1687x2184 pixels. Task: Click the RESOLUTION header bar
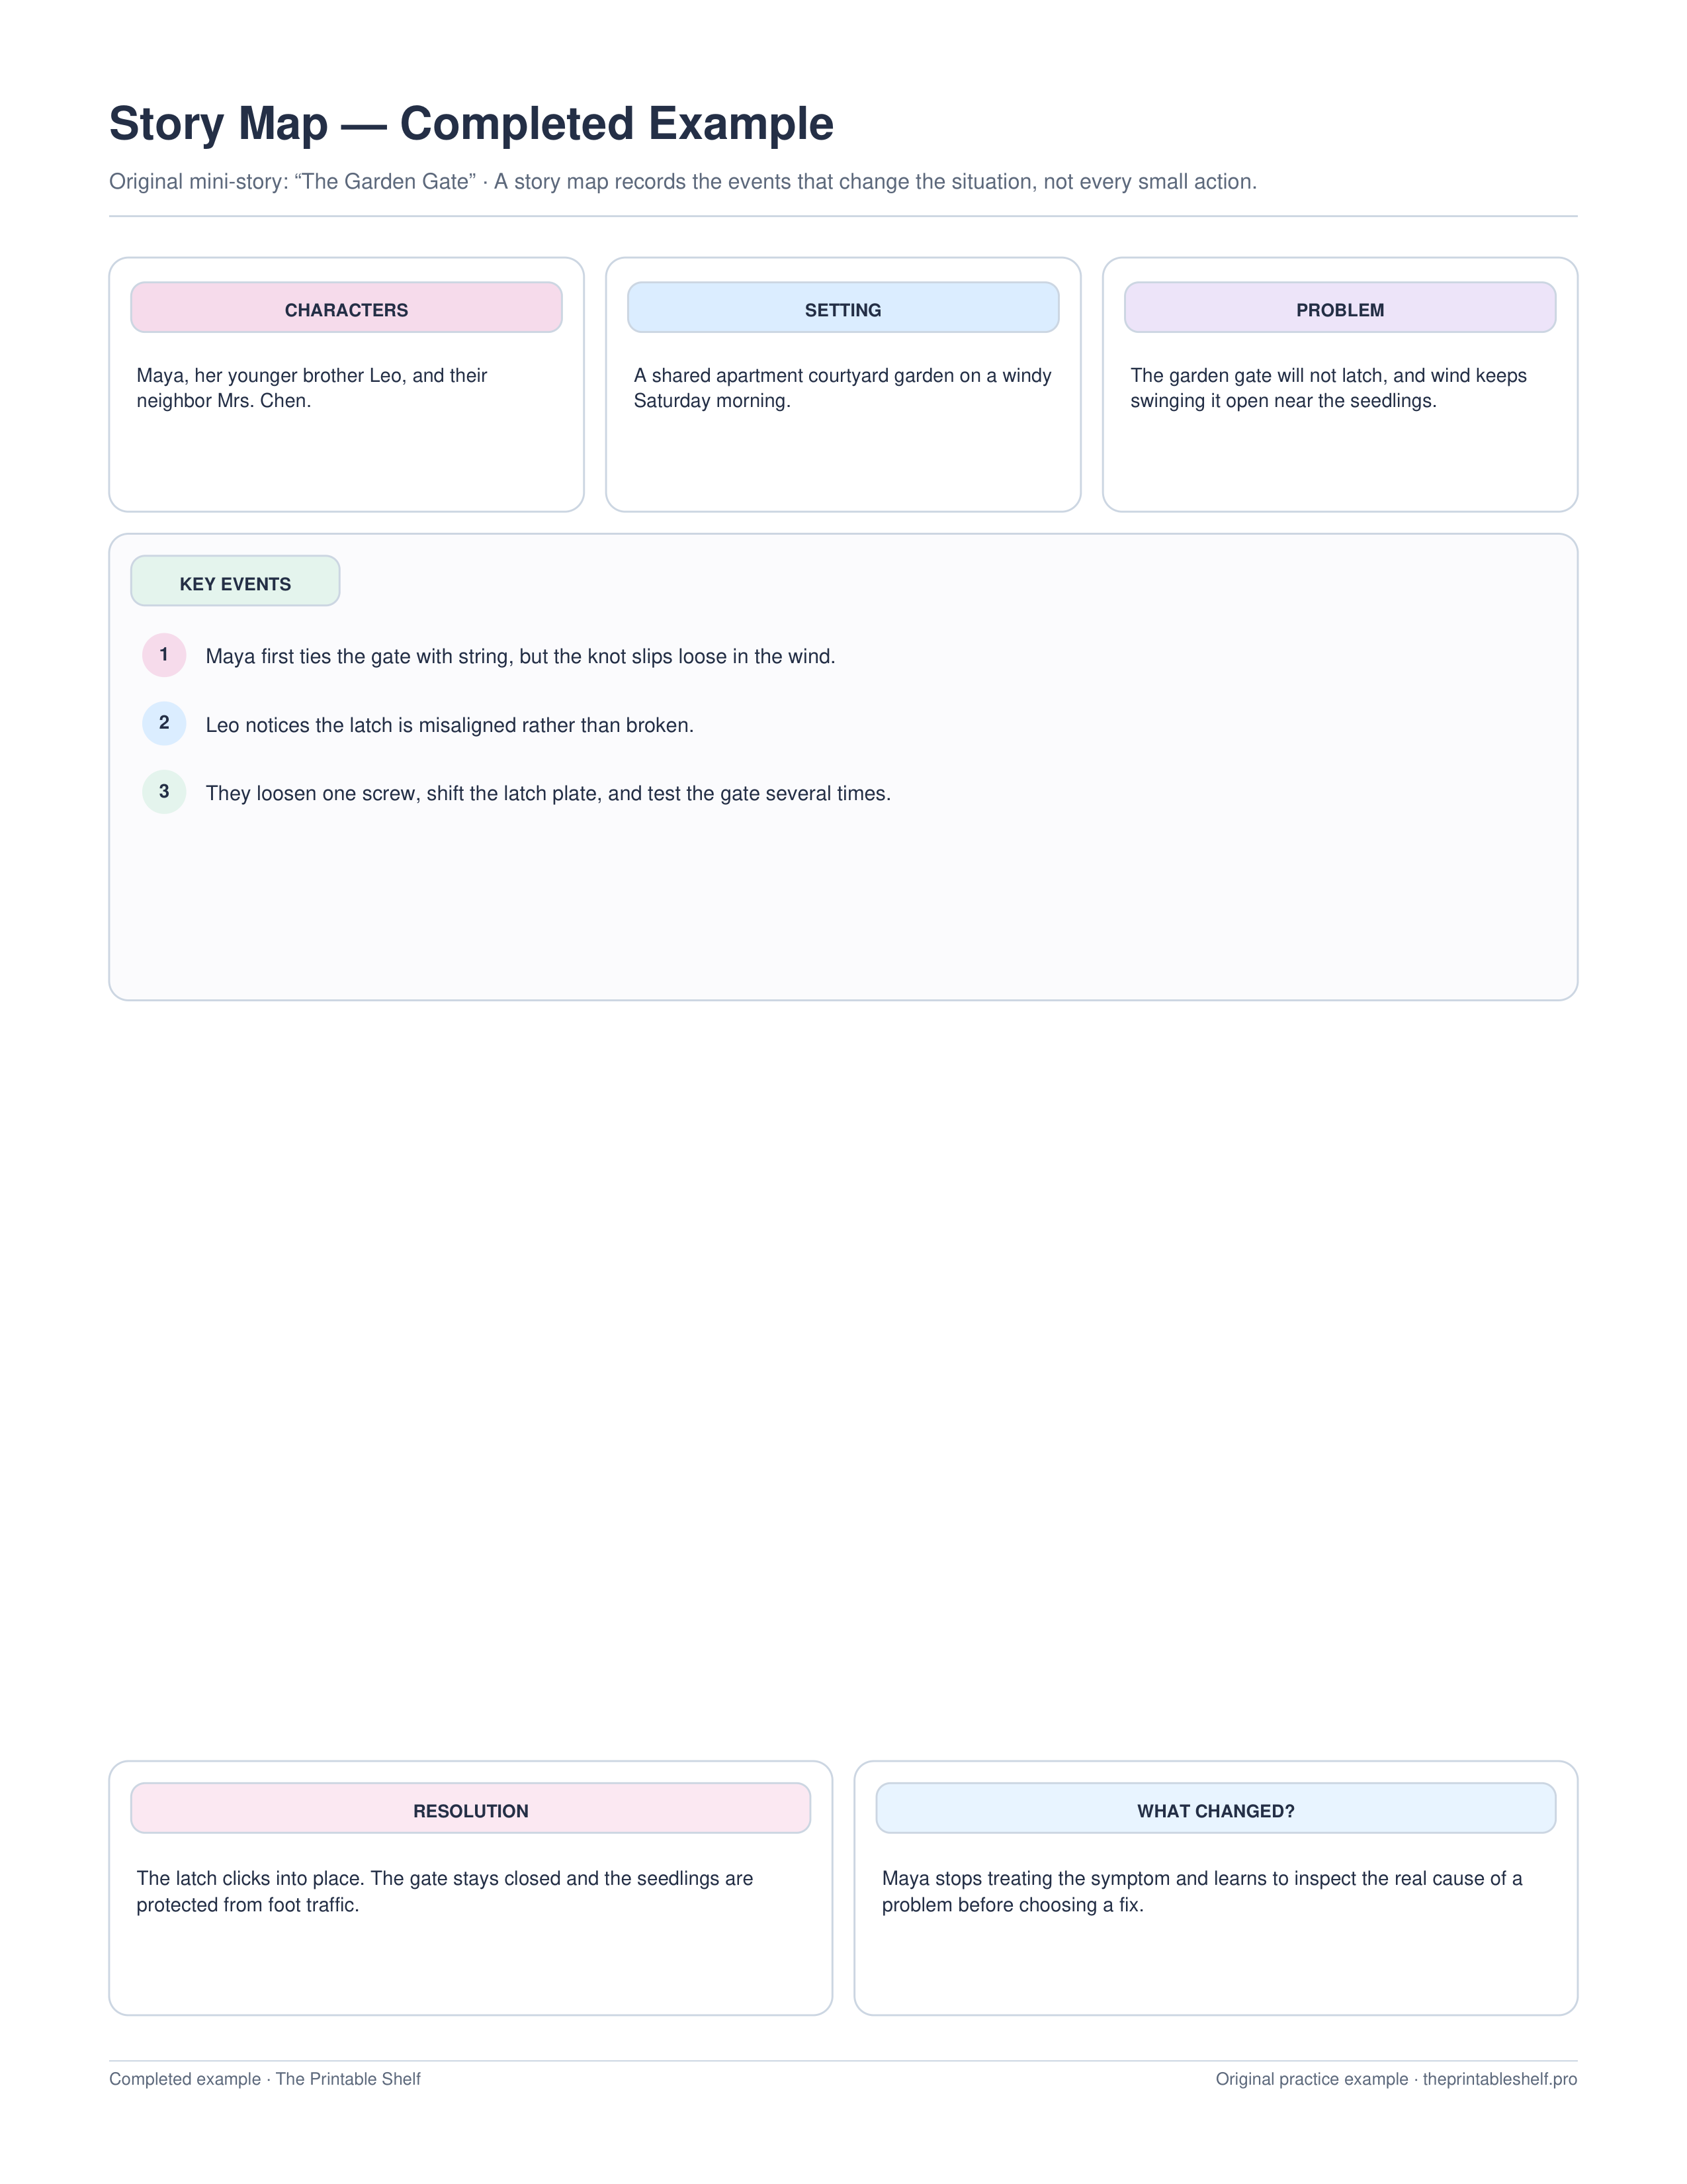point(470,1808)
